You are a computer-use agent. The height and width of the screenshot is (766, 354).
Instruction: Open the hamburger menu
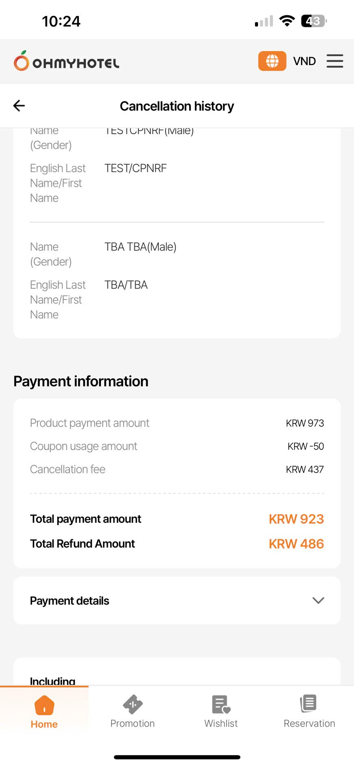coord(334,61)
